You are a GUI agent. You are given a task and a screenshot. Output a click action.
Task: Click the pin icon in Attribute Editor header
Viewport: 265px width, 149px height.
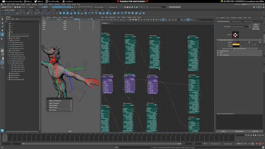tap(261, 17)
